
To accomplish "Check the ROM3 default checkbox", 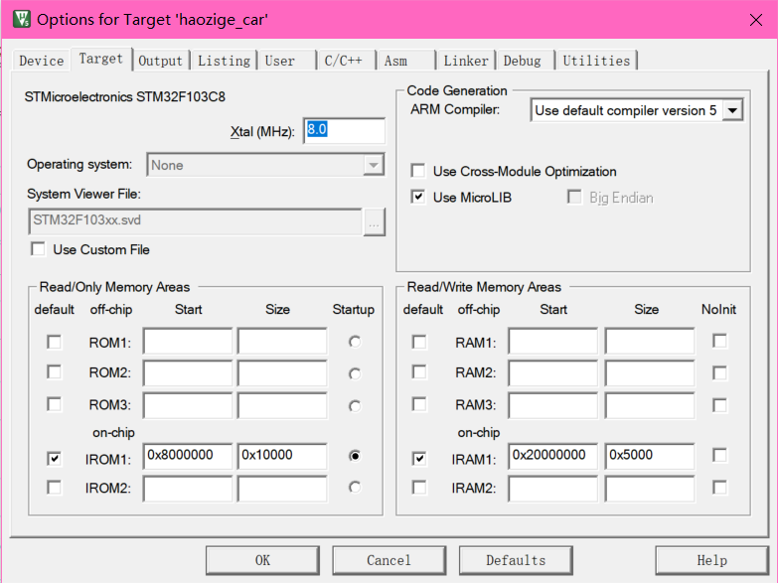I will tap(54, 404).
